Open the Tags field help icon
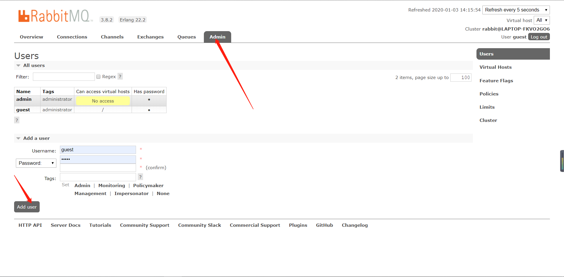The width and height of the screenshot is (564, 277). [140, 177]
